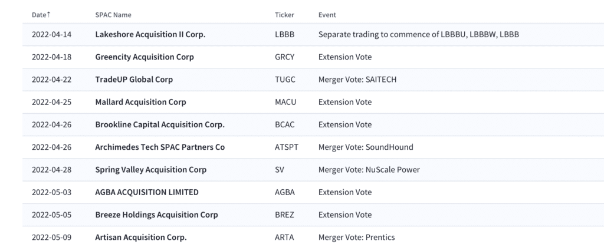Image resolution: width=604 pixels, height=247 pixels.
Task: Click the LBBB ticker cell
Action: [285, 34]
